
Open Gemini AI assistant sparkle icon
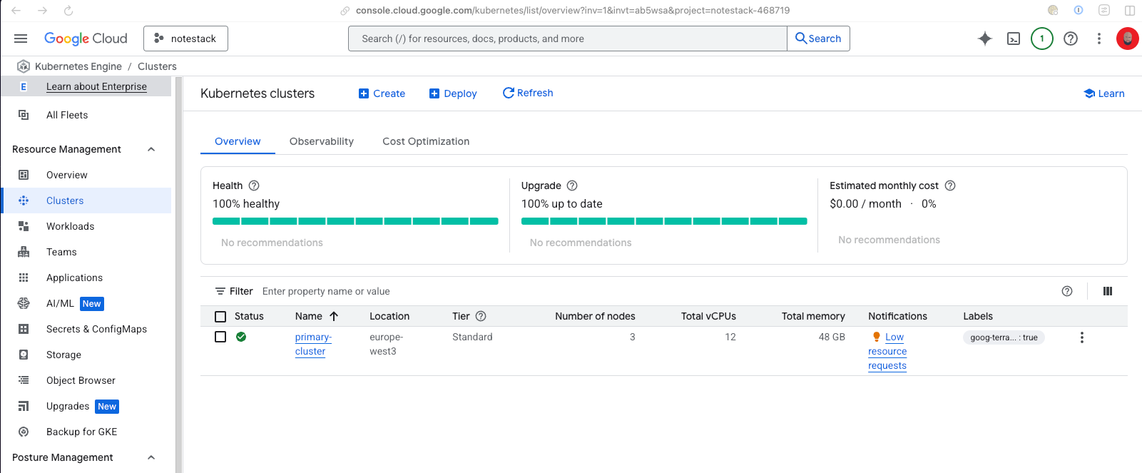coord(985,39)
